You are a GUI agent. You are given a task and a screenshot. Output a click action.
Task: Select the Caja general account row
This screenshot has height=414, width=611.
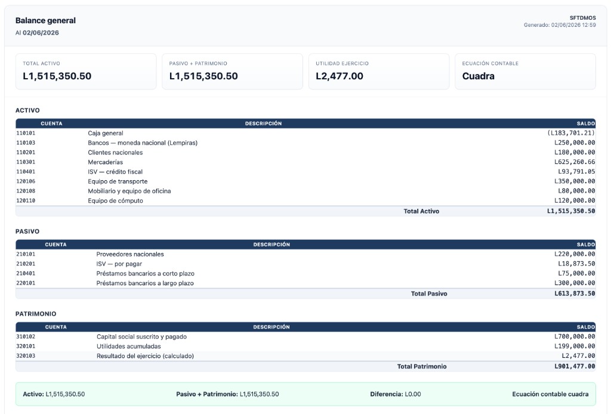coord(305,133)
